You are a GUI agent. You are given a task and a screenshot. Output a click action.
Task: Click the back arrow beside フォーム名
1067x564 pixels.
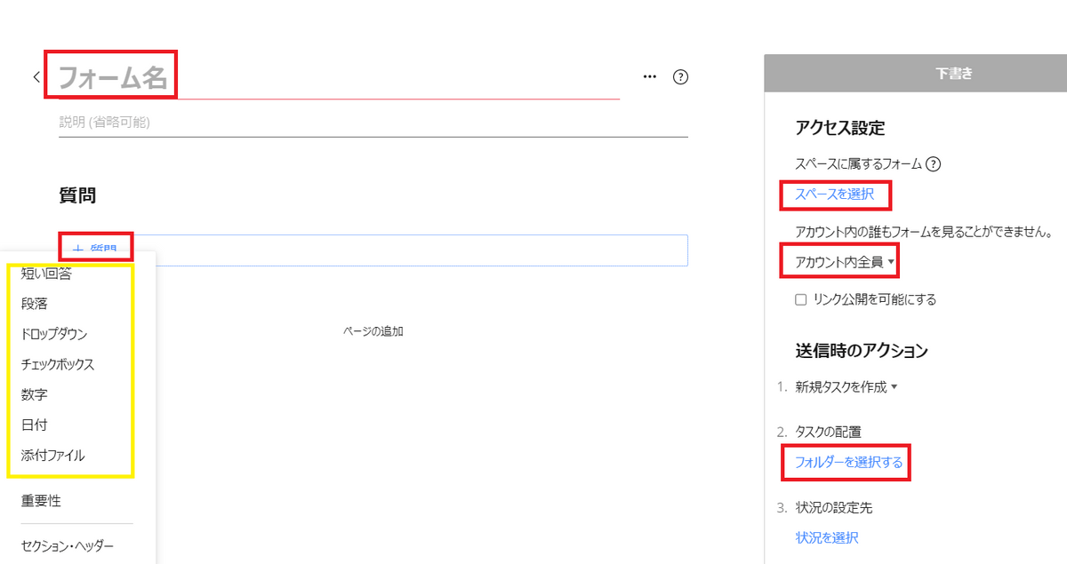pos(36,76)
